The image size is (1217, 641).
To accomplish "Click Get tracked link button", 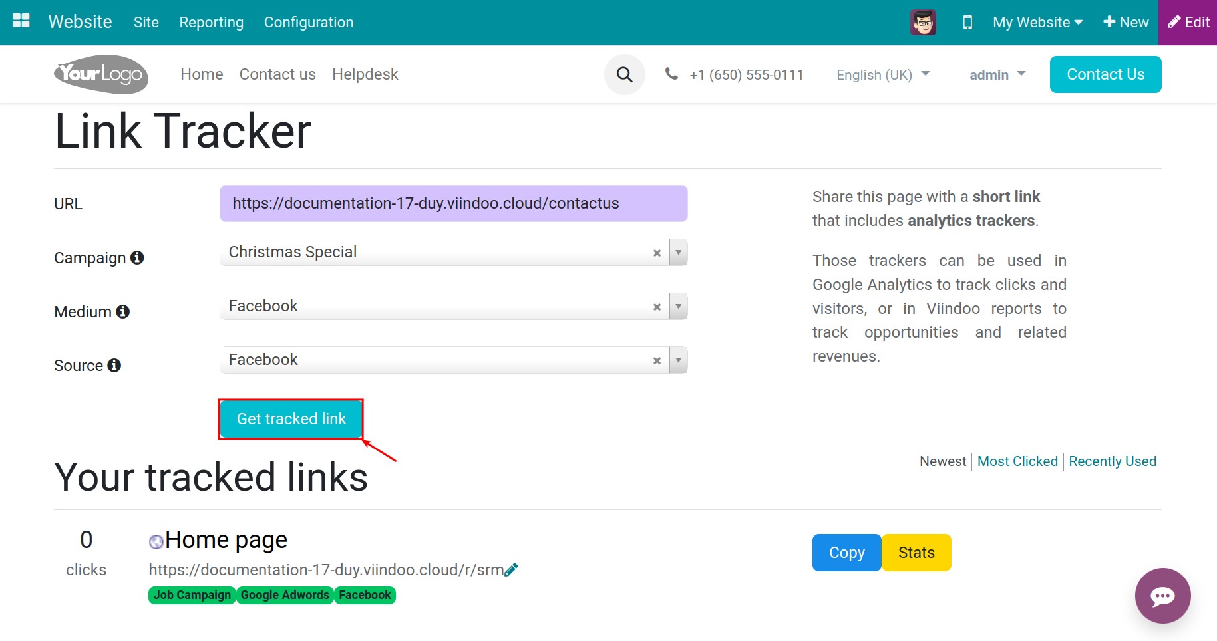I will coord(291,419).
